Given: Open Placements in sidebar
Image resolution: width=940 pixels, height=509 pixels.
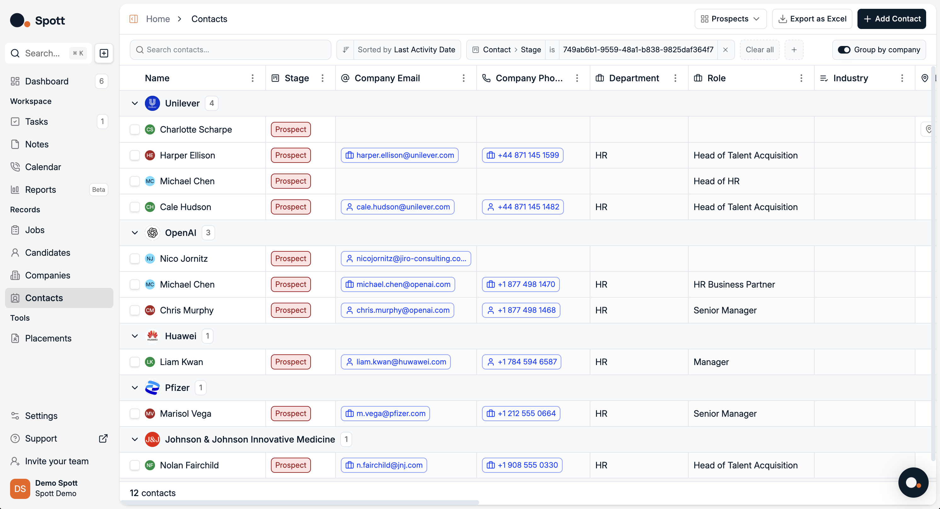Looking at the screenshot, I should tap(59, 338).
